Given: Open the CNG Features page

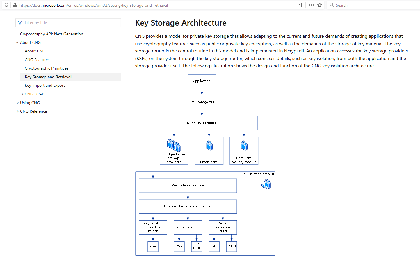Looking at the screenshot, I should pyautogui.click(x=37, y=60).
